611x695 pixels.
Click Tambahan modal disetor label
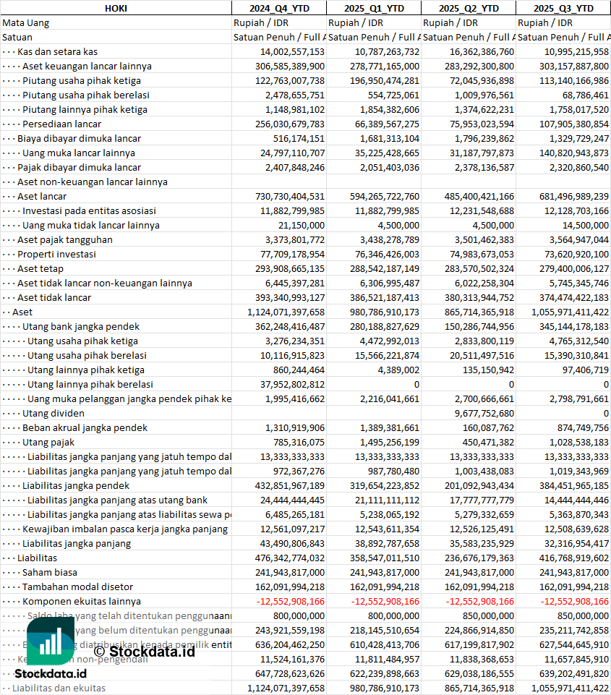[77, 587]
